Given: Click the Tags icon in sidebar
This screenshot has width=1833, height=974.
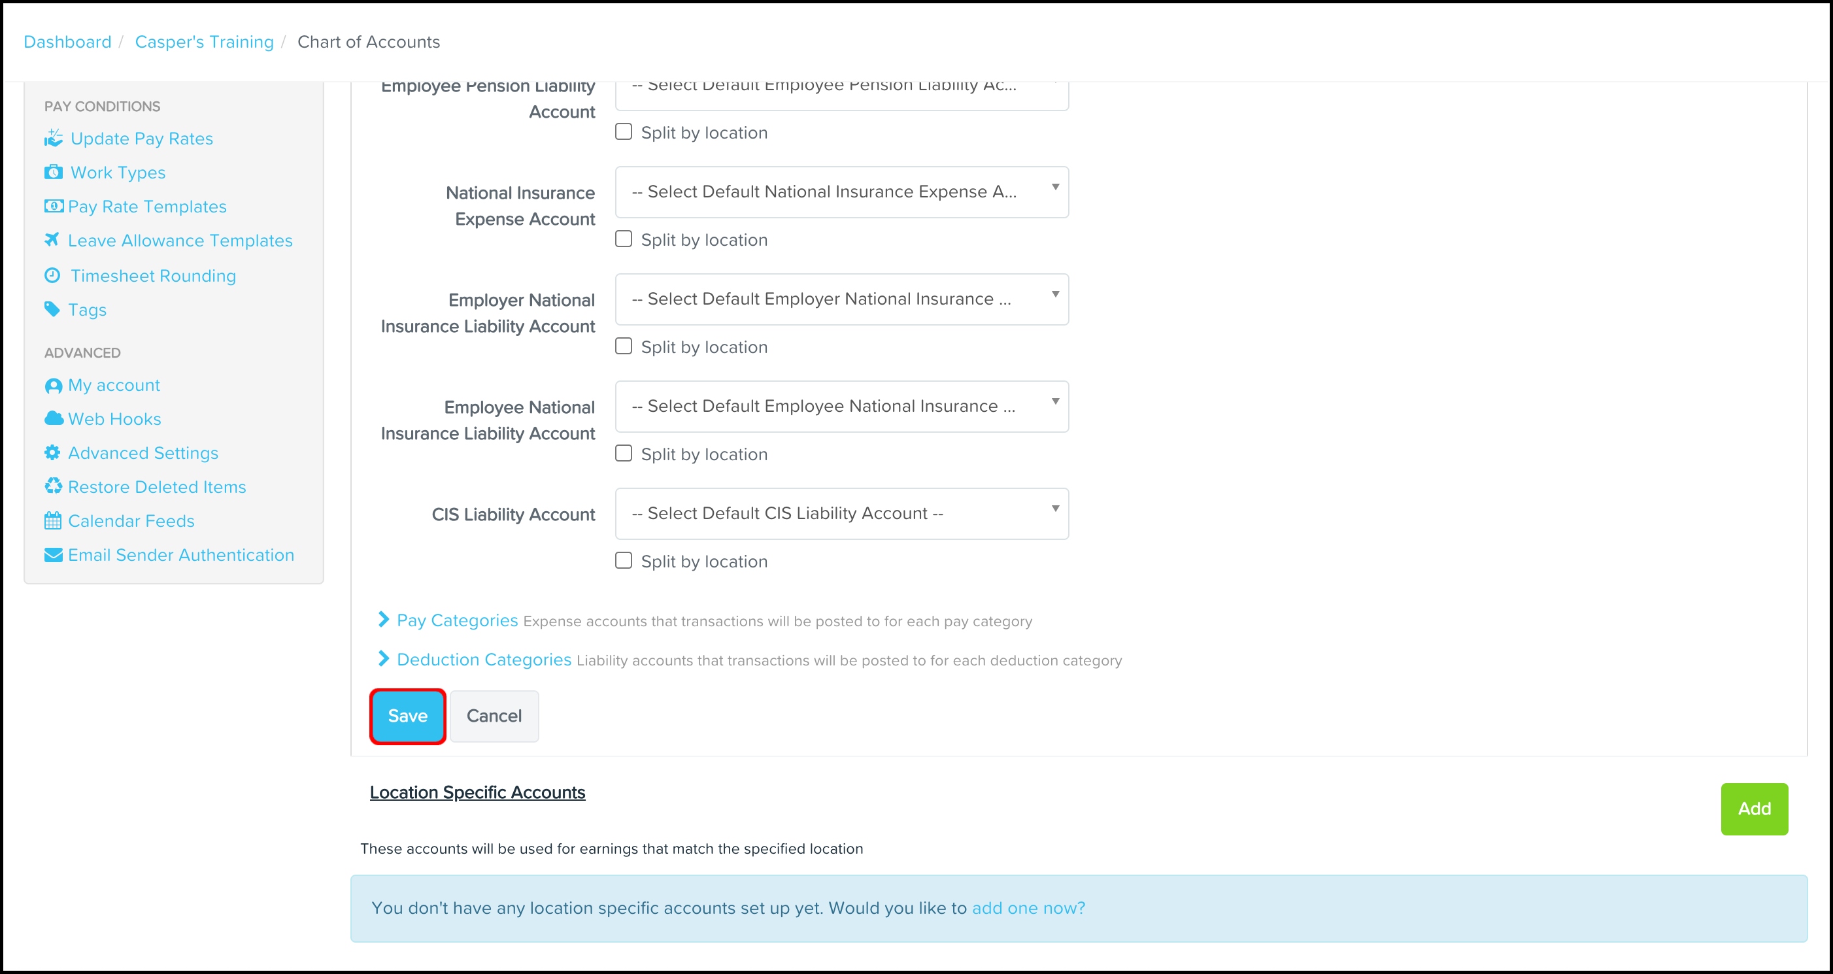Looking at the screenshot, I should point(52,309).
